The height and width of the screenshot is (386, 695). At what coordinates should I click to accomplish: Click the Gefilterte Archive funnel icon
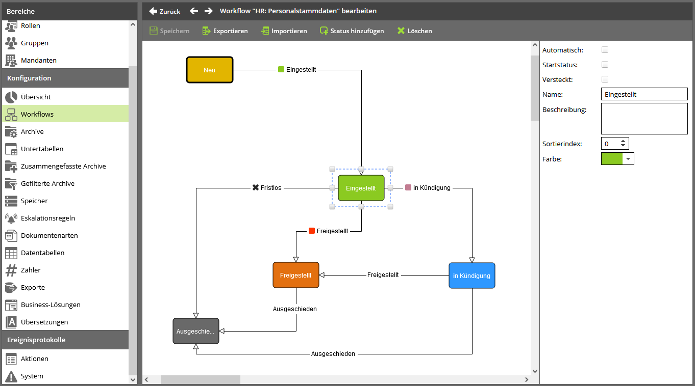click(11, 183)
